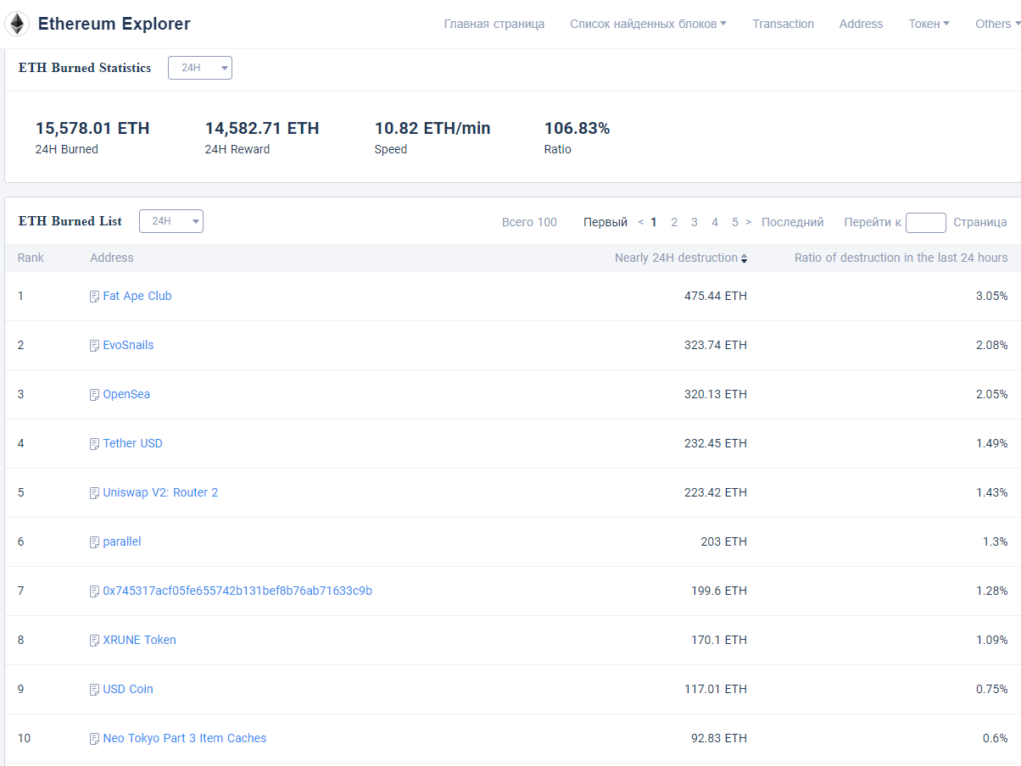Screen dimensions: 1021x766
Task: Click the contract icon beside XRUNE Token
Action: (95, 641)
